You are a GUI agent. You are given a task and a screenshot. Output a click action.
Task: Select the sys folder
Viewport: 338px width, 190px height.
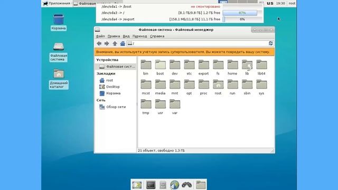click(261, 87)
